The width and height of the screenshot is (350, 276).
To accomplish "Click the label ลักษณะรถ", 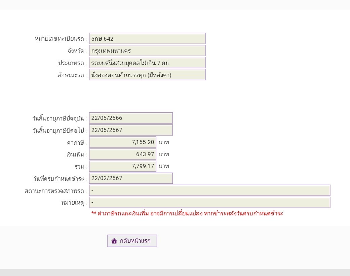I will pyautogui.click(x=72, y=75).
